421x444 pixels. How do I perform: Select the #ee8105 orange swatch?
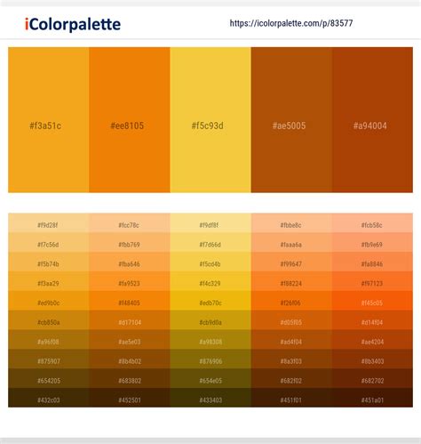130,120
